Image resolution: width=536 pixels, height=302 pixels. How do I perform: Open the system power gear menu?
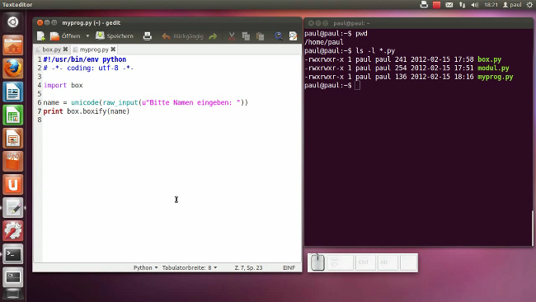[x=529, y=5]
